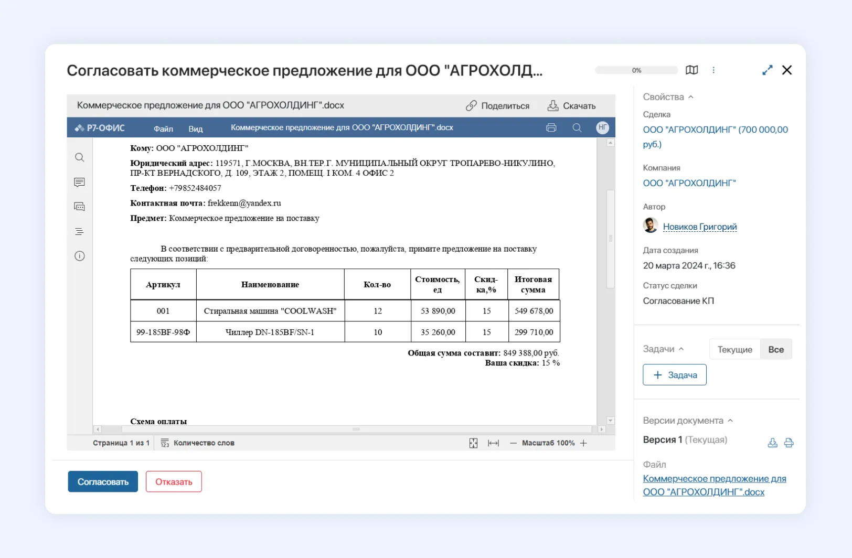Click the НГ user avatar in the toolbar
Screen dimensions: 852x558
(602, 127)
